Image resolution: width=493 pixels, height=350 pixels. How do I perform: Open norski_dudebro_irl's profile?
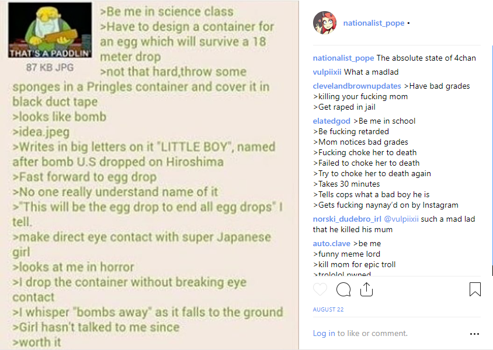tap(347, 219)
